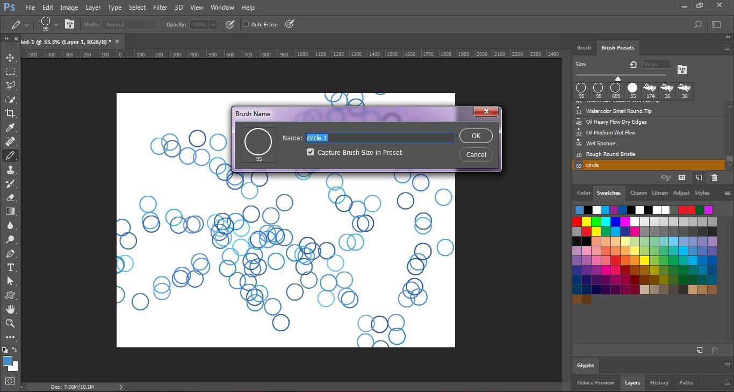Image resolution: width=734 pixels, height=392 pixels.
Task: Open the brush preset picker arrow
Action: point(55,25)
